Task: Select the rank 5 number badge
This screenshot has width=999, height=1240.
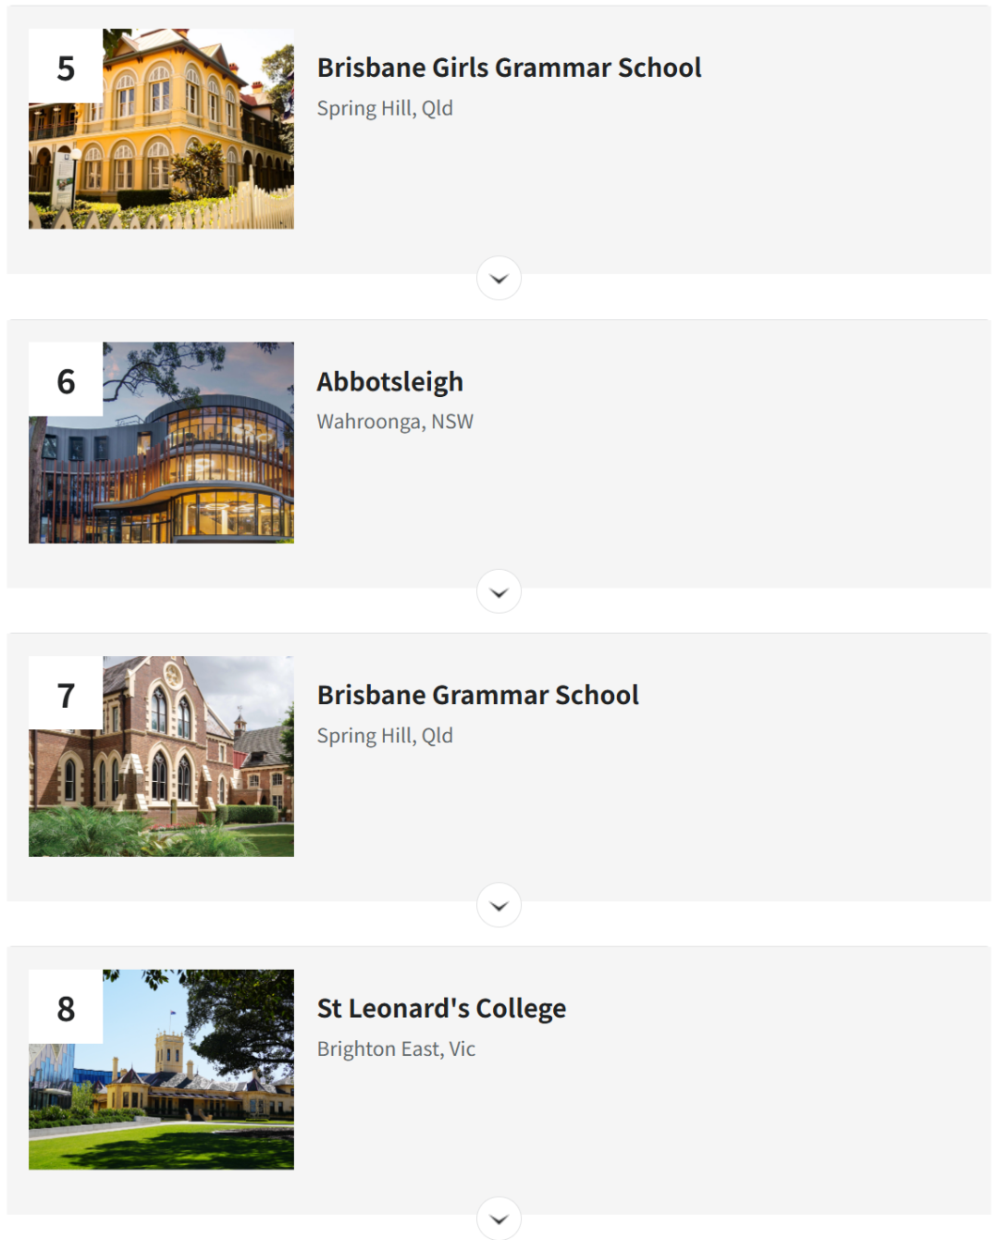Action: click(x=66, y=67)
